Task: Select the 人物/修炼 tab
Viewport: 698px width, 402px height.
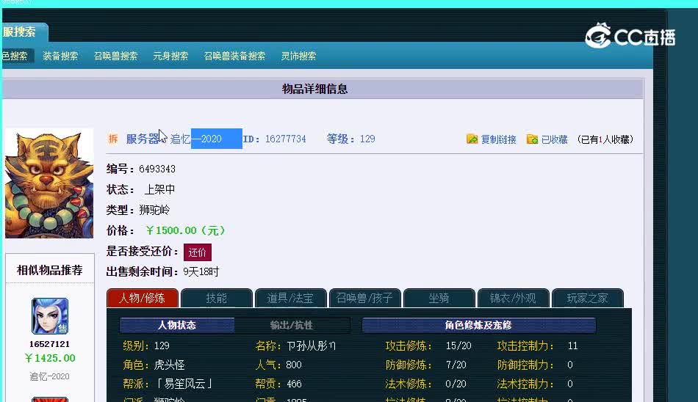Action: (143, 298)
